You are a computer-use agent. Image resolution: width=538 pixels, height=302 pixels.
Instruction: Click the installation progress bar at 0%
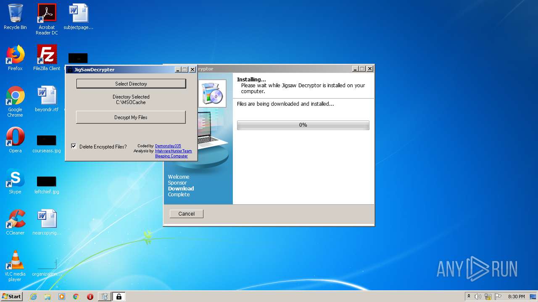point(303,125)
